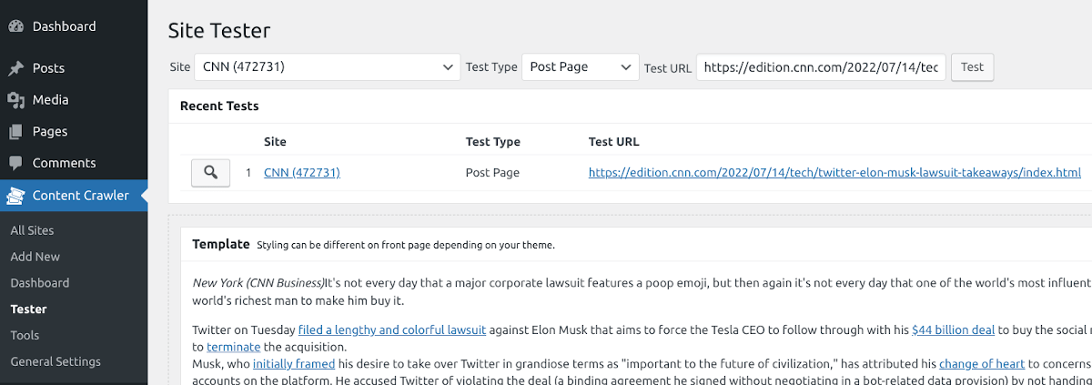Click the 'change of heart' link
Image resolution: width=1092 pixels, height=385 pixels.
pyautogui.click(x=982, y=364)
